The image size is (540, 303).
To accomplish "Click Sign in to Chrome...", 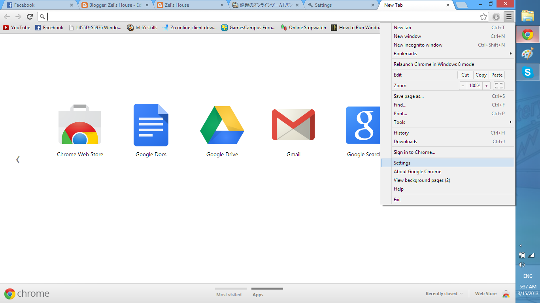I will click(448, 152).
